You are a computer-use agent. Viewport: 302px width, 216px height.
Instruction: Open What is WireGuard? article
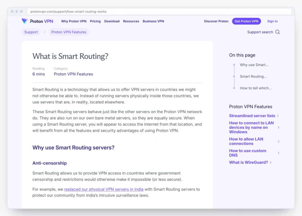click(248, 162)
